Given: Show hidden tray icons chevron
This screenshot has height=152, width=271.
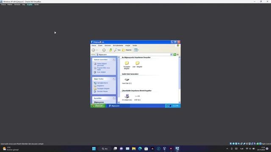Looking at the screenshot, I should coord(227,149).
